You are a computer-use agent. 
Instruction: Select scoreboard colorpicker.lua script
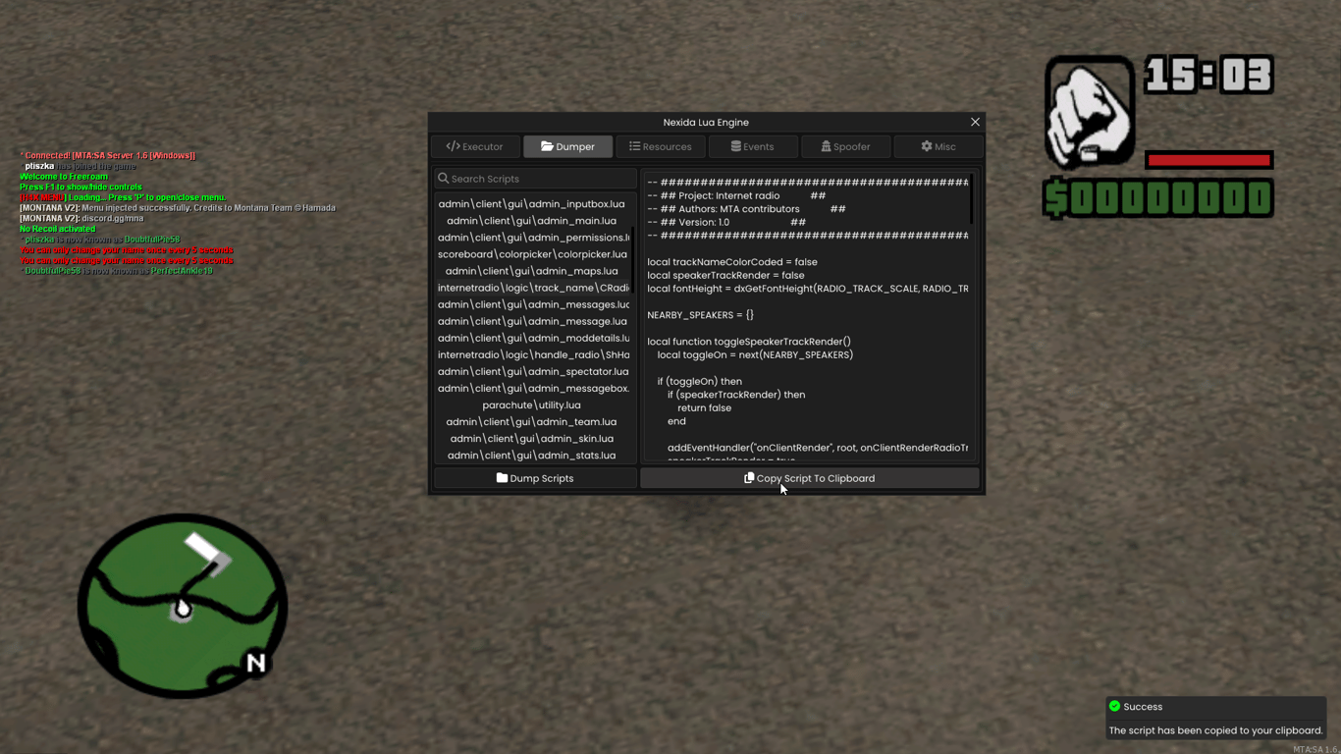[532, 254]
